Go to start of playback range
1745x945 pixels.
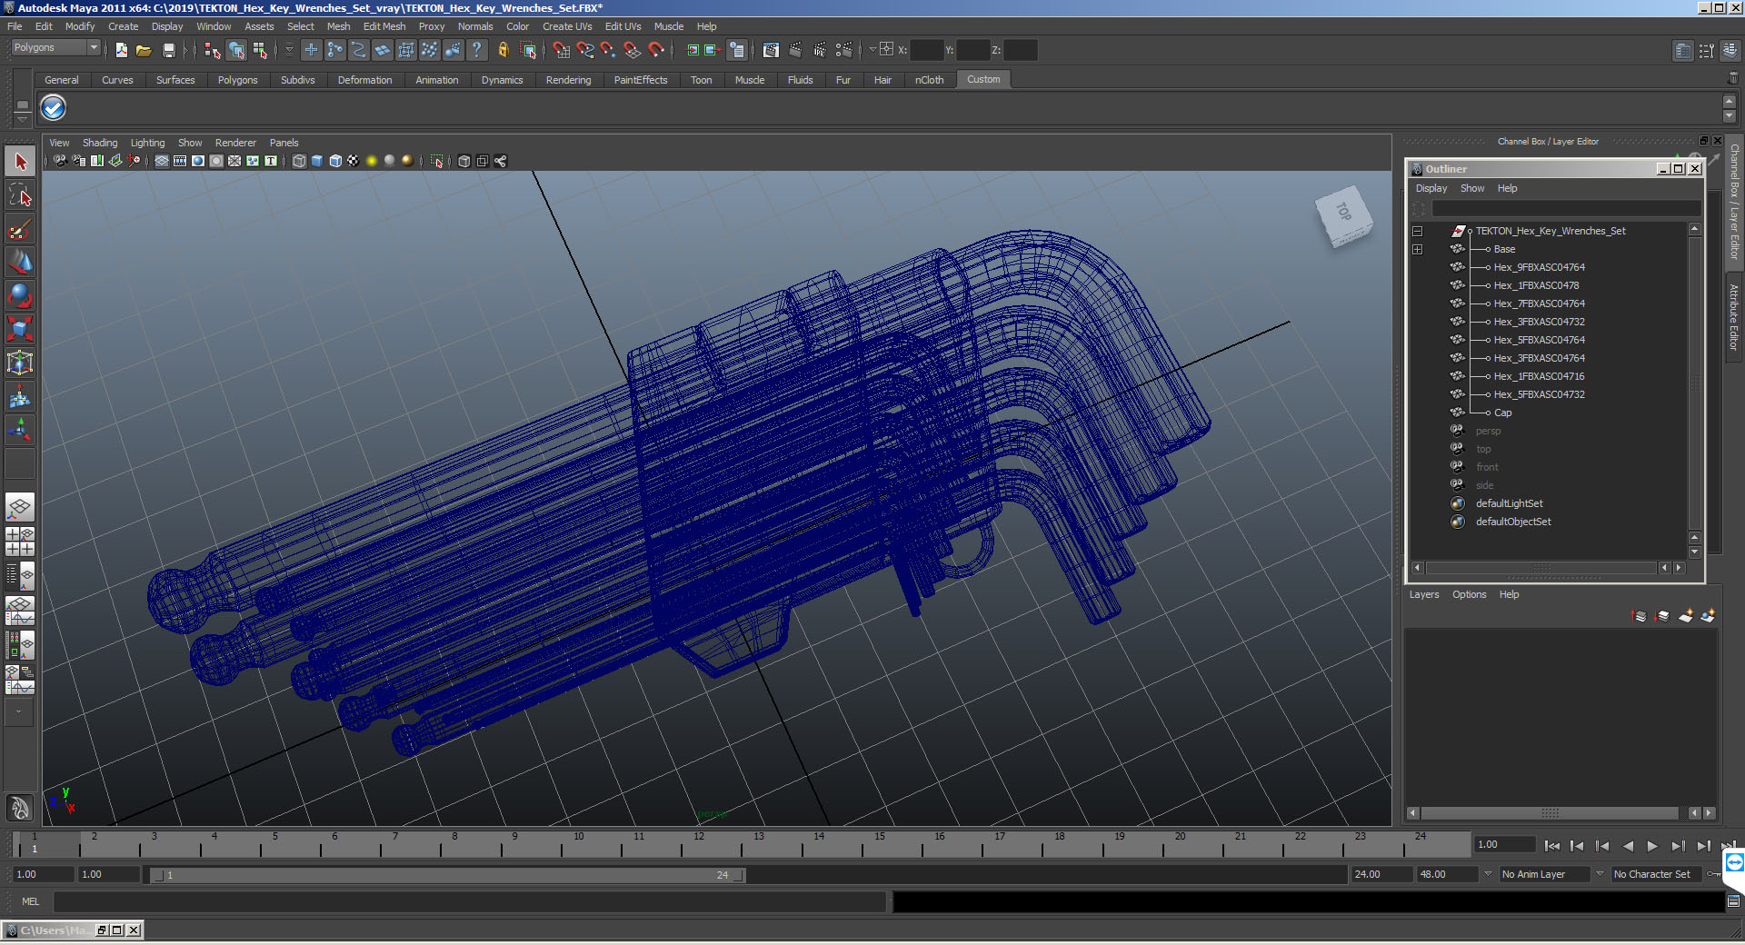tap(1552, 845)
